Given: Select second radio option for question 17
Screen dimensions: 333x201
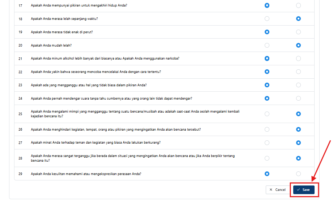Looking at the screenshot, I should [x=298, y=5].
